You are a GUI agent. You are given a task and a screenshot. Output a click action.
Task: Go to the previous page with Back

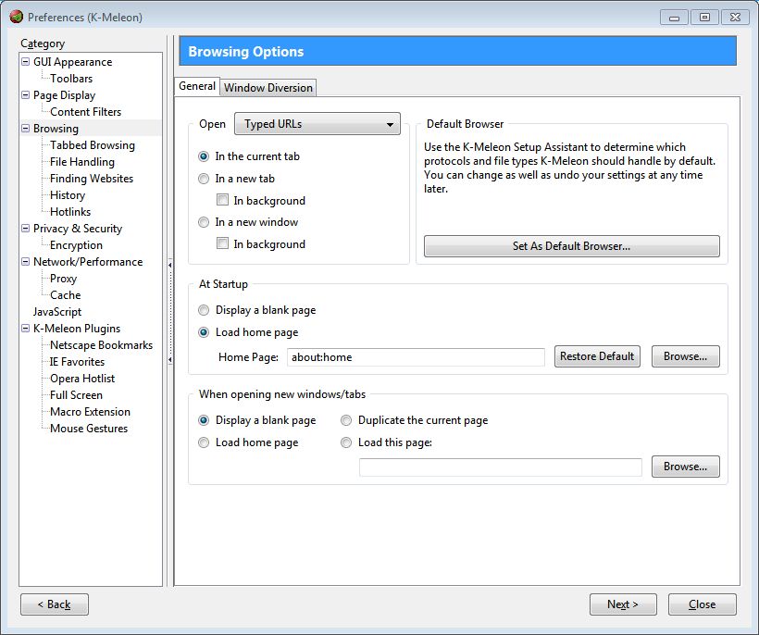click(x=55, y=604)
